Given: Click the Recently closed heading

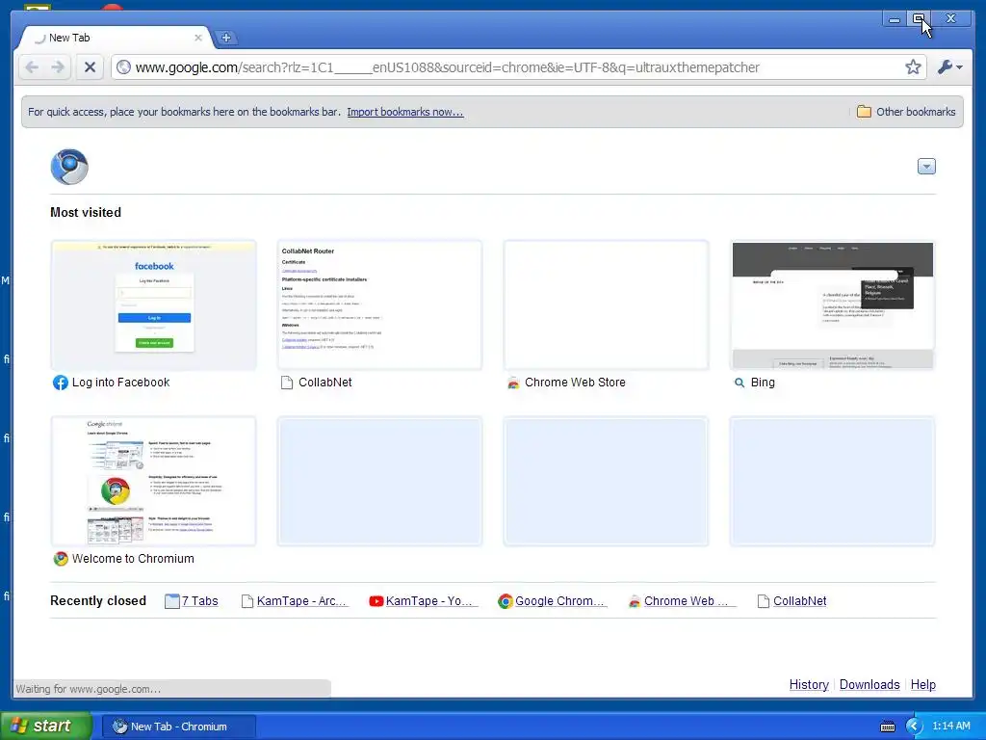Looking at the screenshot, I should pyautogui.click(x=98, y=601).
